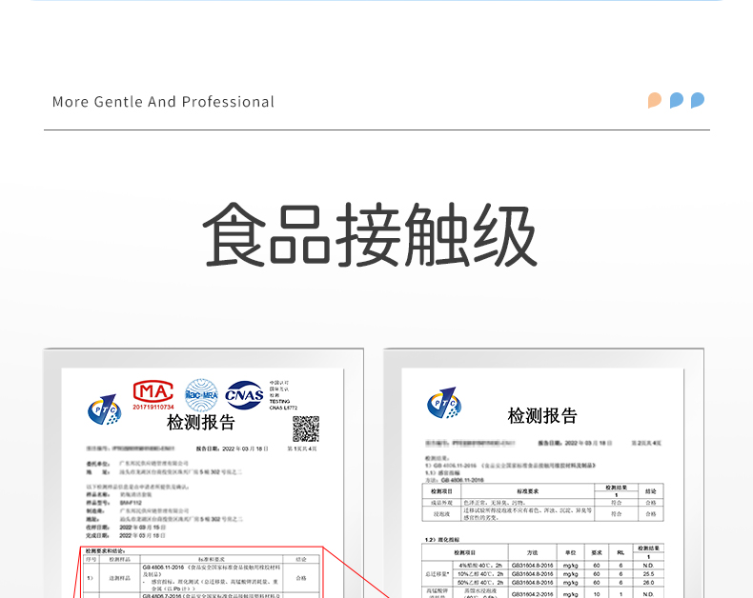Click the middle blue bubble dot
753x598 pixels.
[x=676, y=100]
